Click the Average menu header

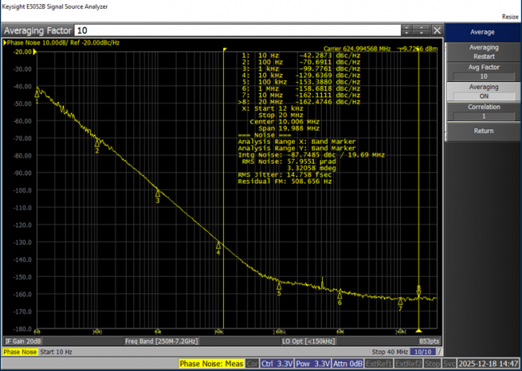tap(483, 32)
